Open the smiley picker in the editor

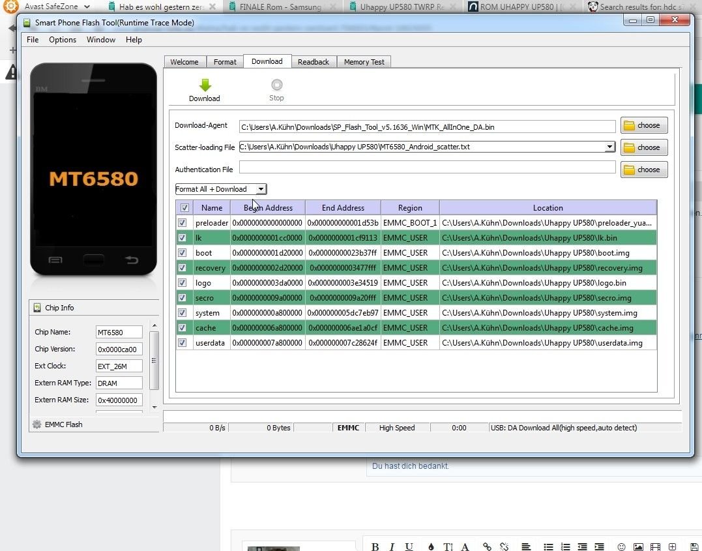coord(621,546)
